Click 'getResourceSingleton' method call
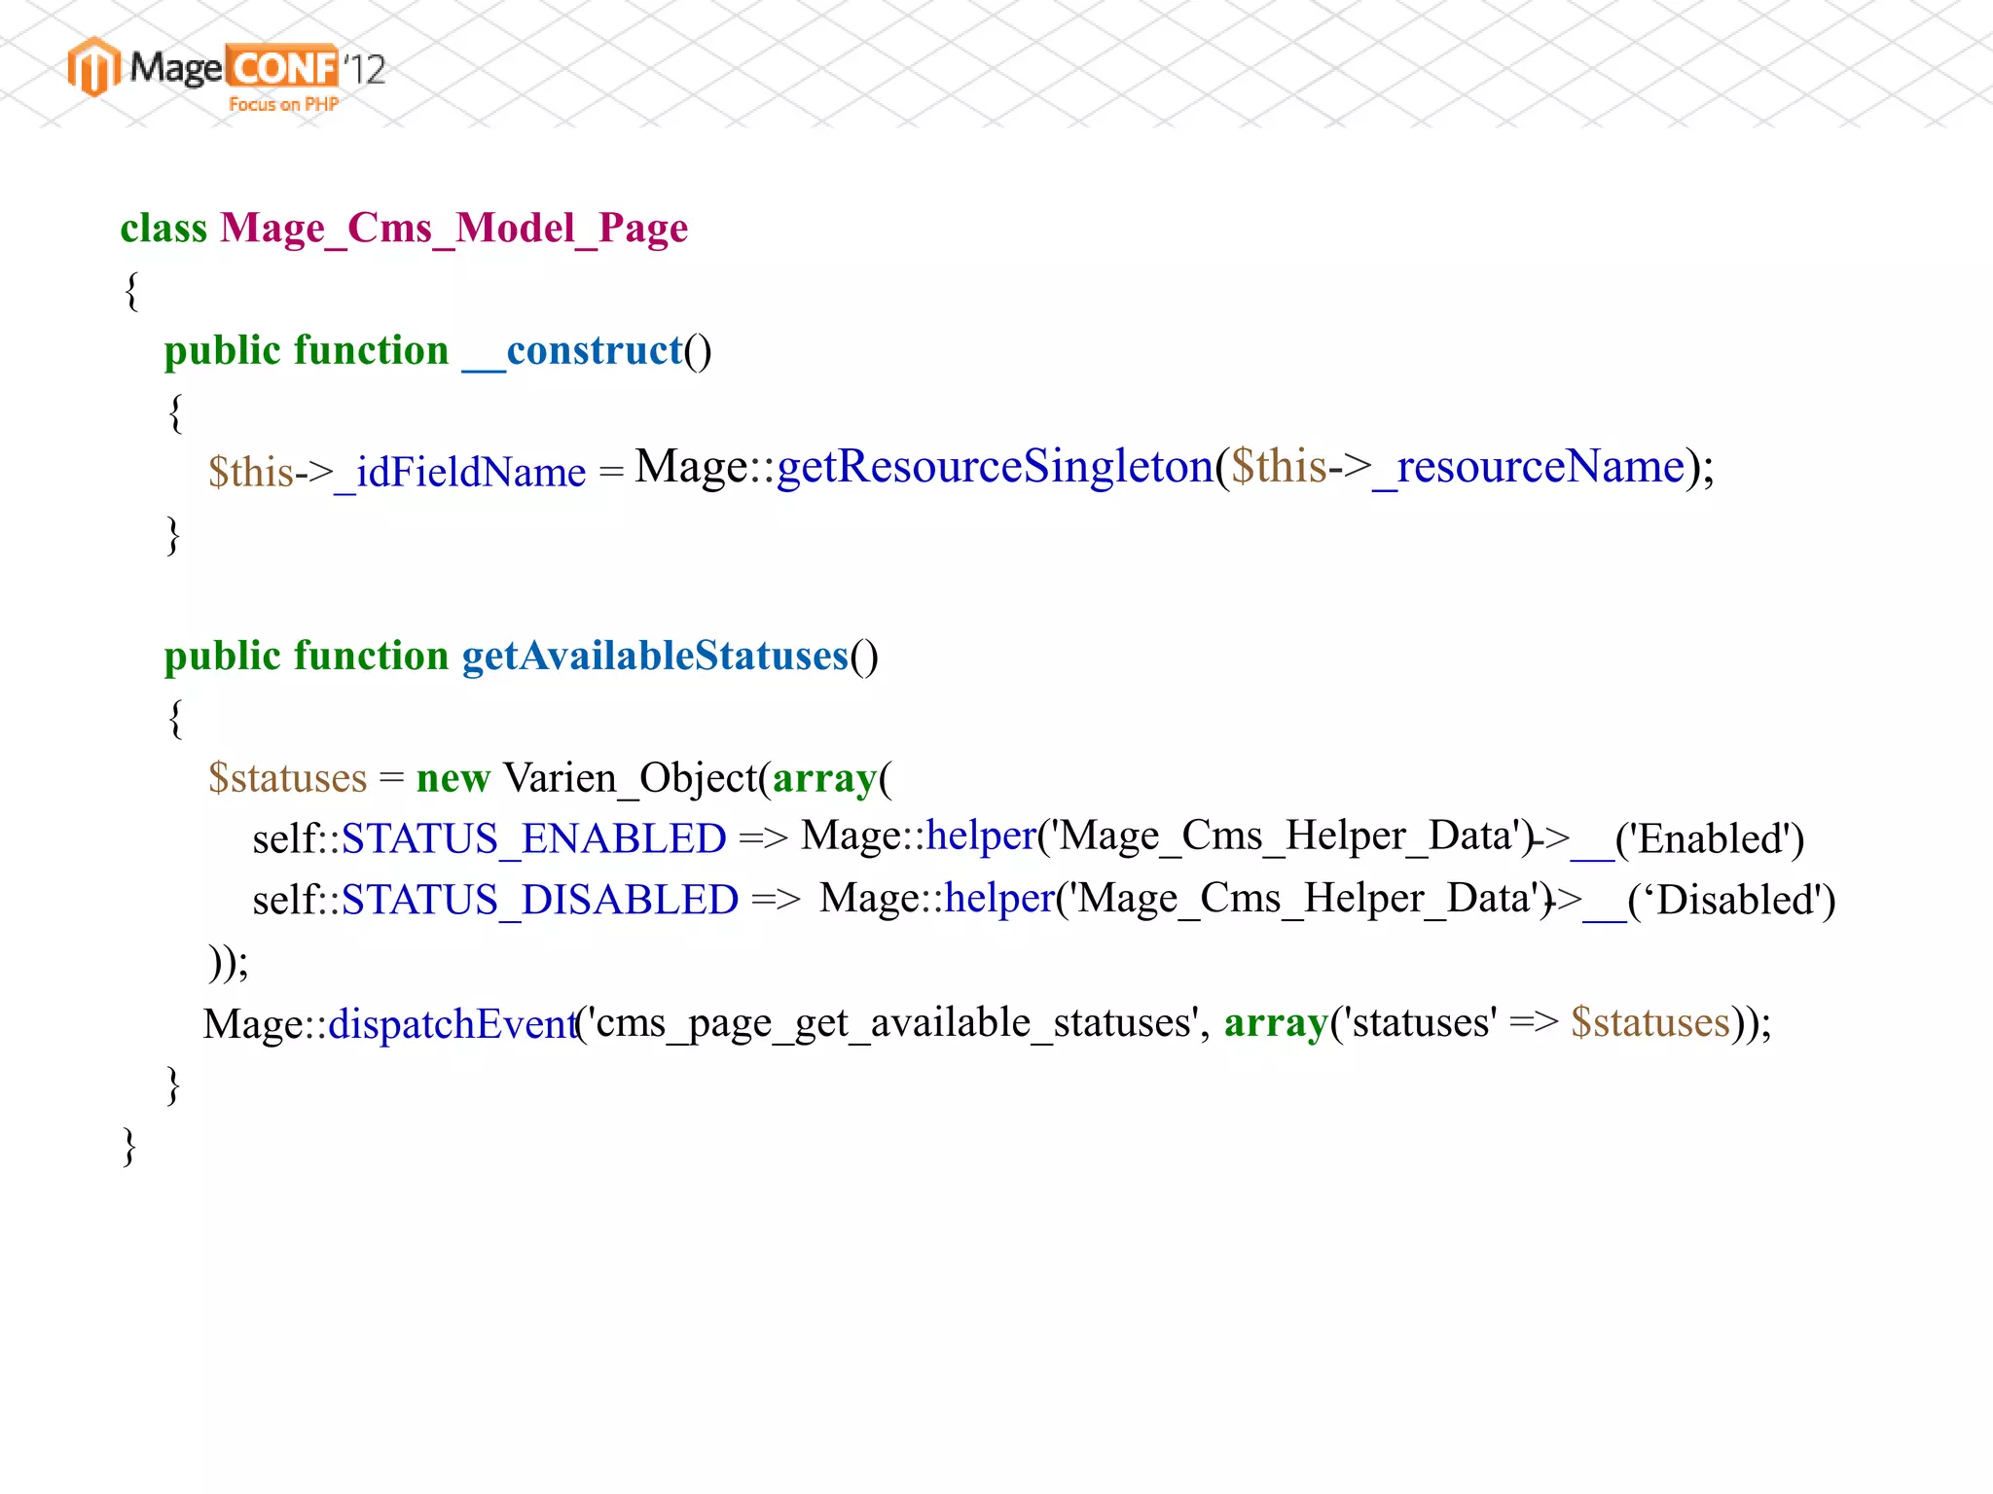The height and width of the screenshot is (1494, 1993). pos(995,467)
